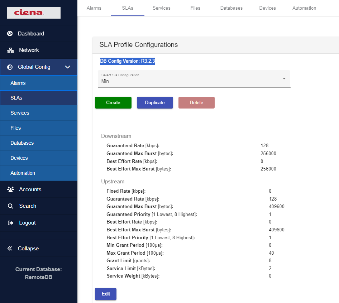
Task: Click the highlighted DB Config Version text
Action: 128,61
